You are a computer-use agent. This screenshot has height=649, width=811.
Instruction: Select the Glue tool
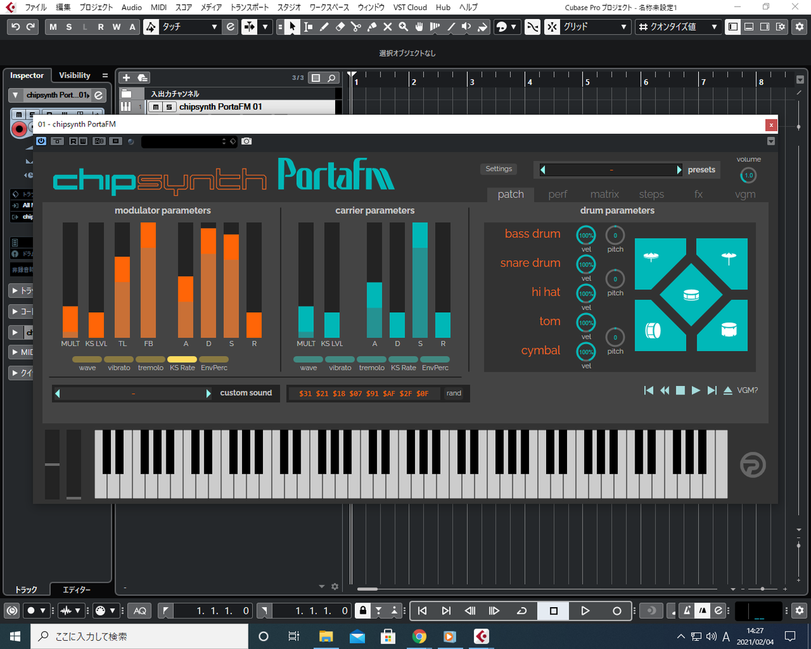372,27
